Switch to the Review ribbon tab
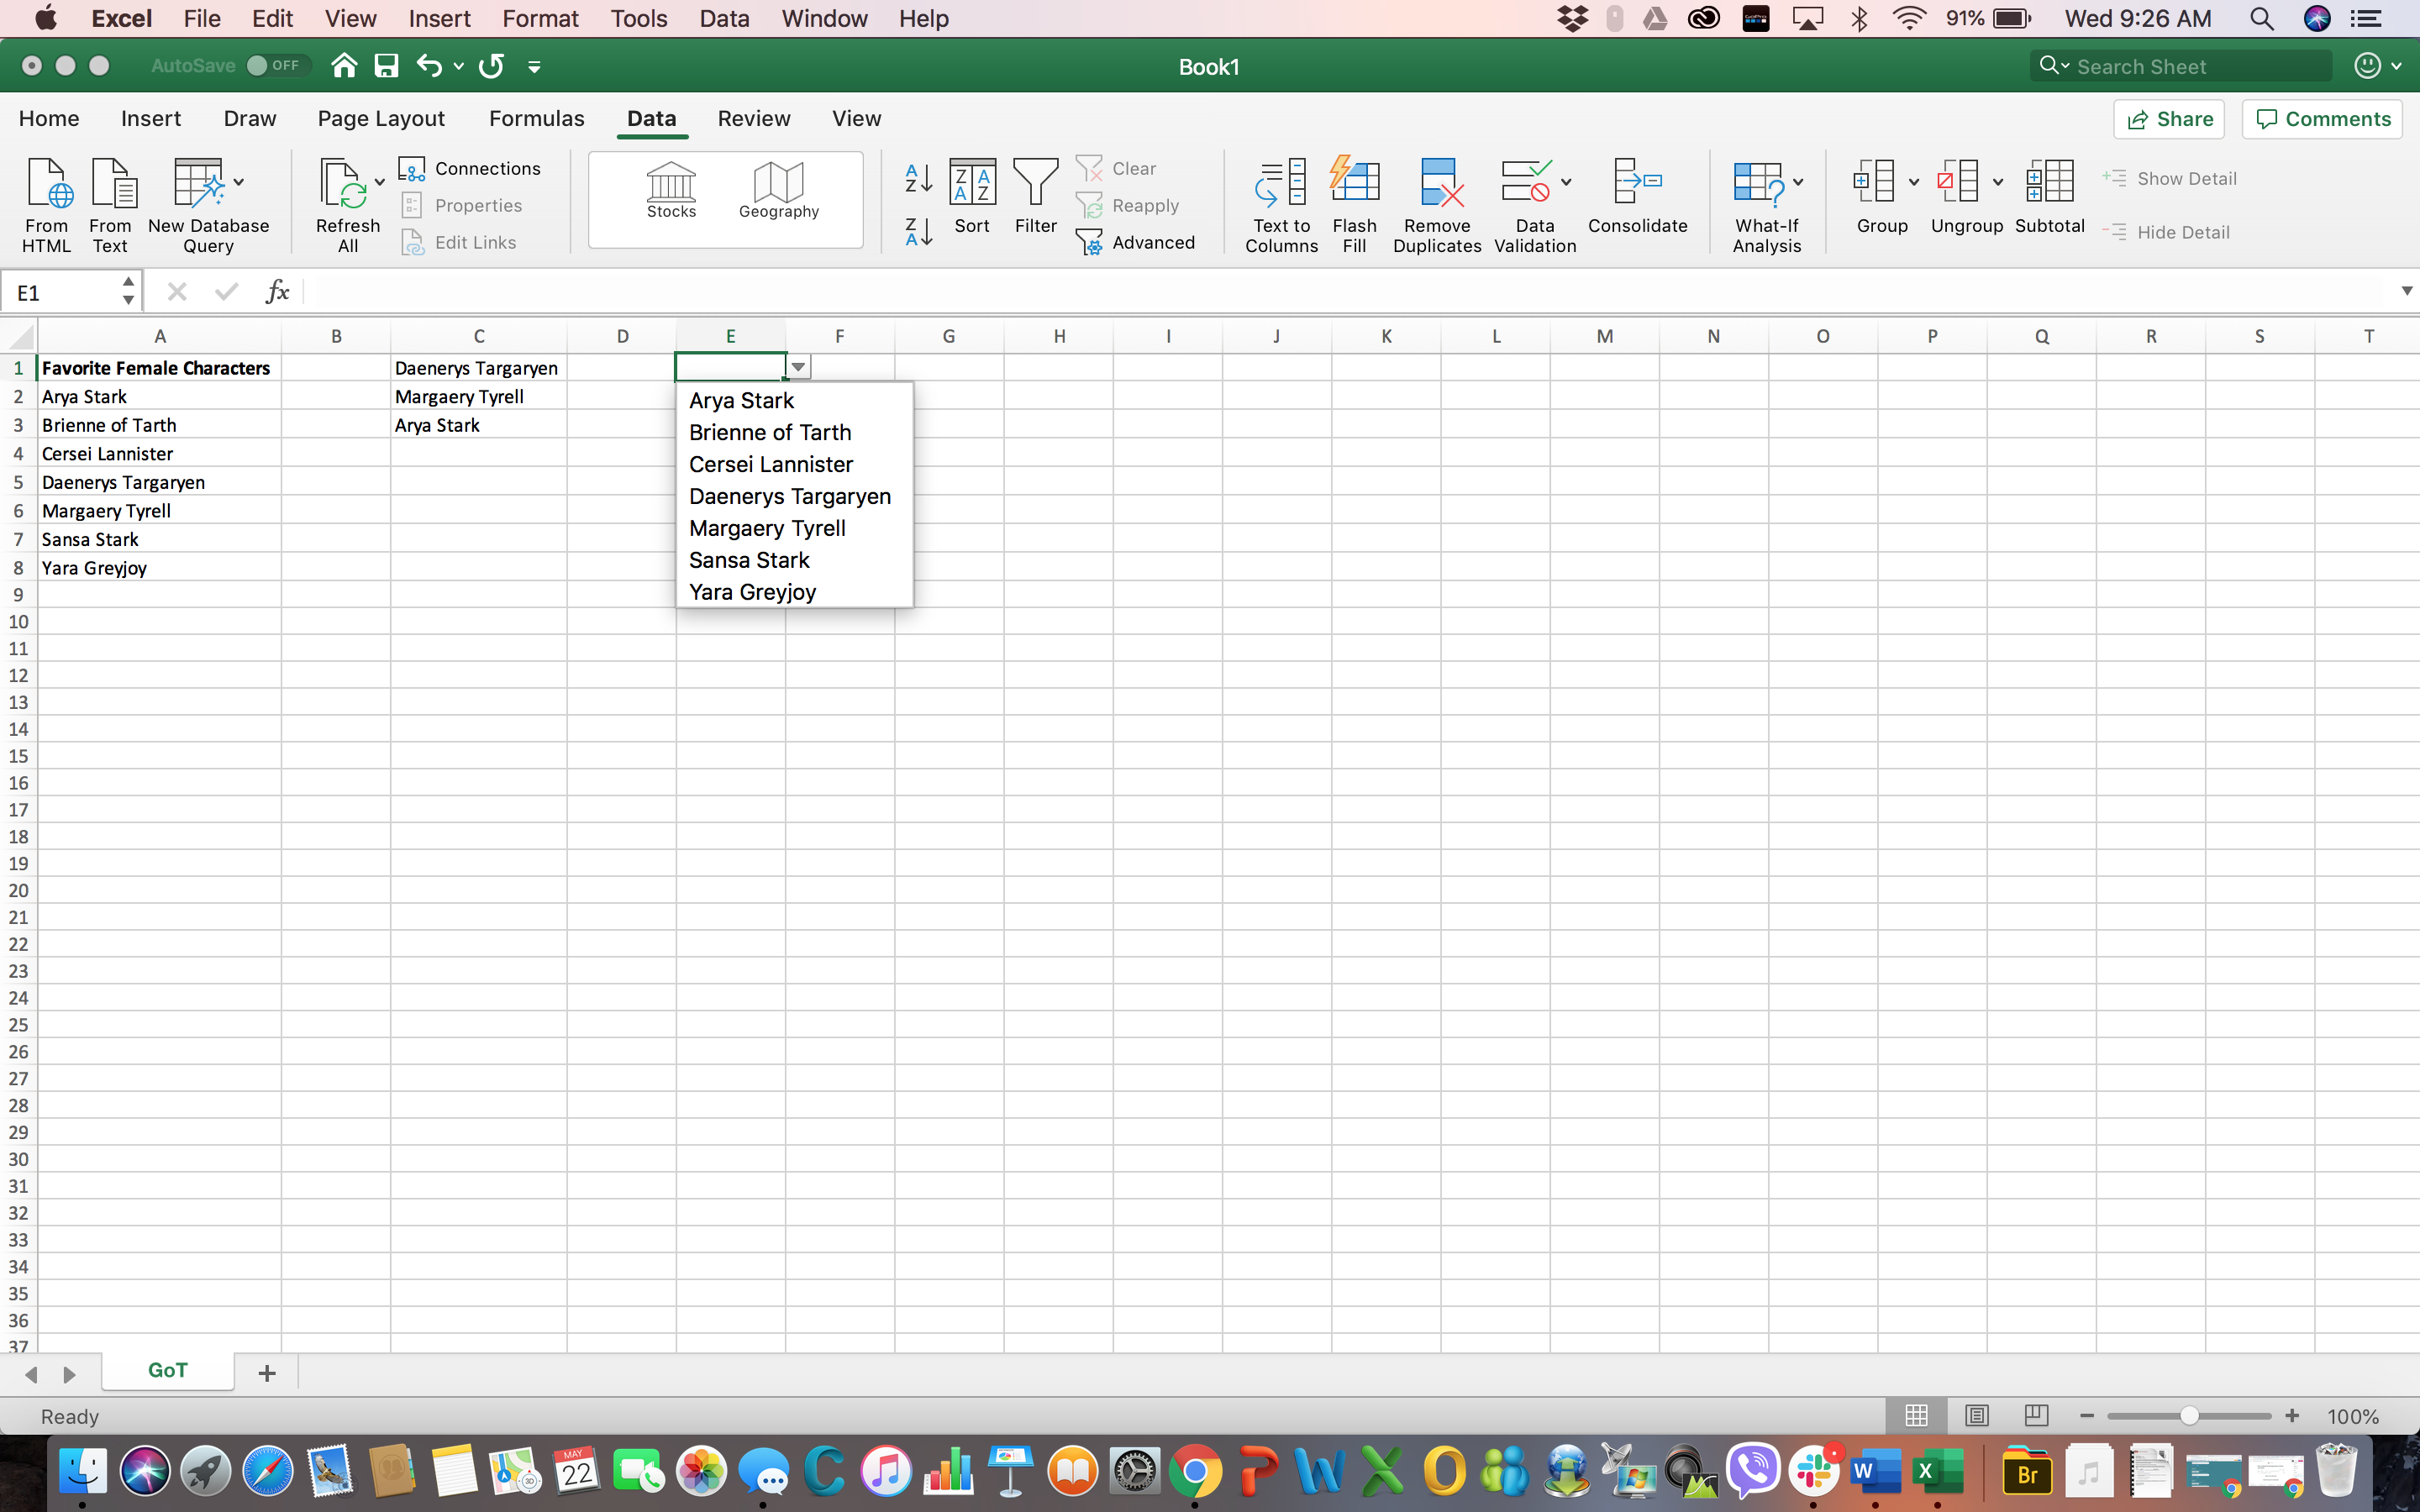The width and height of the screenshot is (2420, 1512). click(755, 118)
